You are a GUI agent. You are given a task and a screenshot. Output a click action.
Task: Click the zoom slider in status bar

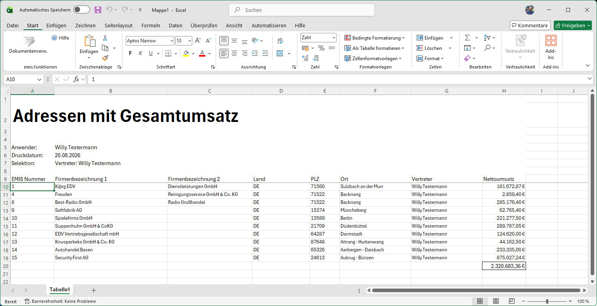(x=547, y=301)
